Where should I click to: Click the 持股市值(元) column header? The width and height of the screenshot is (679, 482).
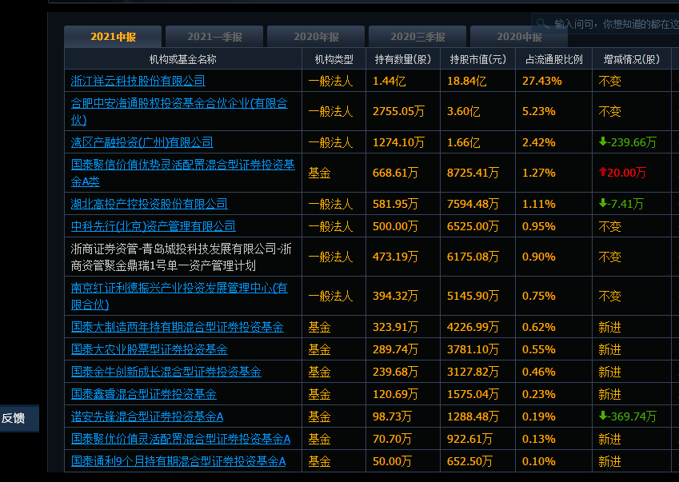477,59
